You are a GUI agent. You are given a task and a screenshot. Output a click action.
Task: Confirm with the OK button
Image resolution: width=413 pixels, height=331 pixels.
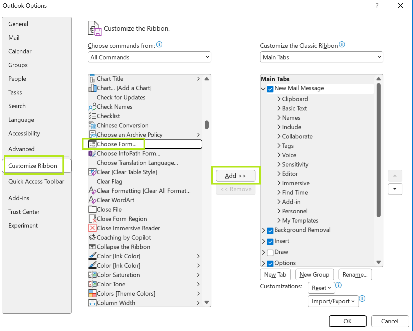pos(348,321)
